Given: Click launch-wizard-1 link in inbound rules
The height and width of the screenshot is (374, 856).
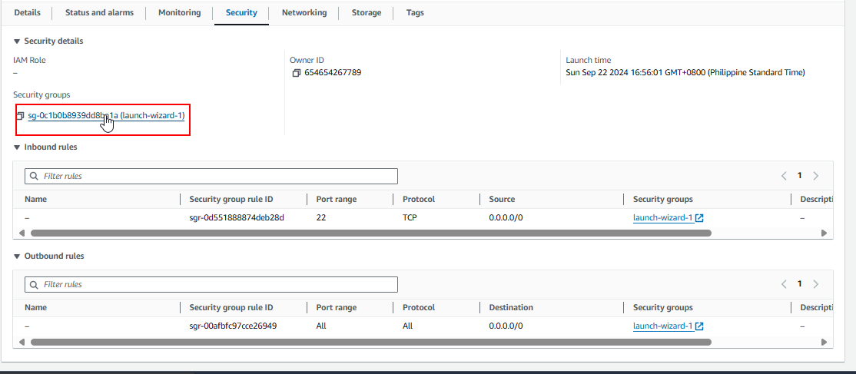Looking at the screenshot, I should pyautogui.click(x=662, y=218).
